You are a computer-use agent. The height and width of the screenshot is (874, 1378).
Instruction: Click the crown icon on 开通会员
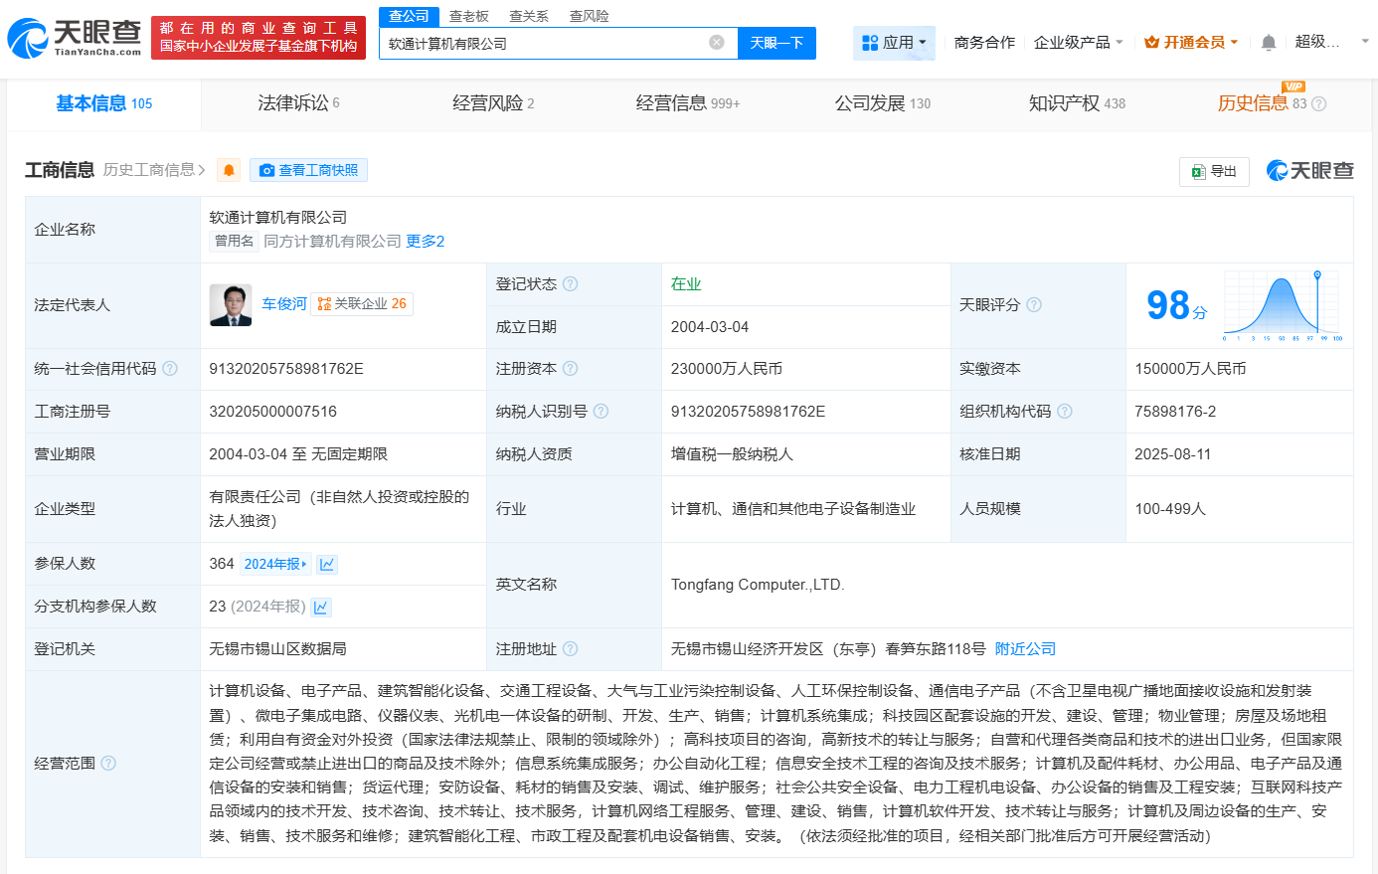[x=1150, y=42]
